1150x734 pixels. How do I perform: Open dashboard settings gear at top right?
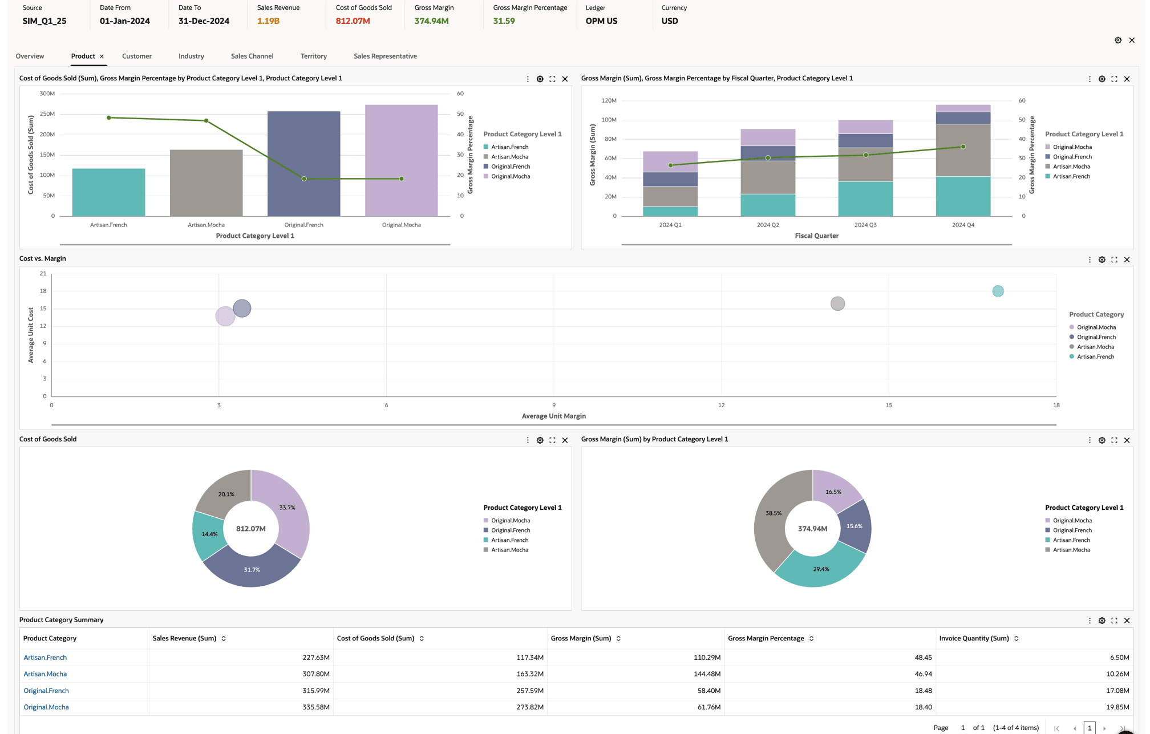[x=1118, y=40]
